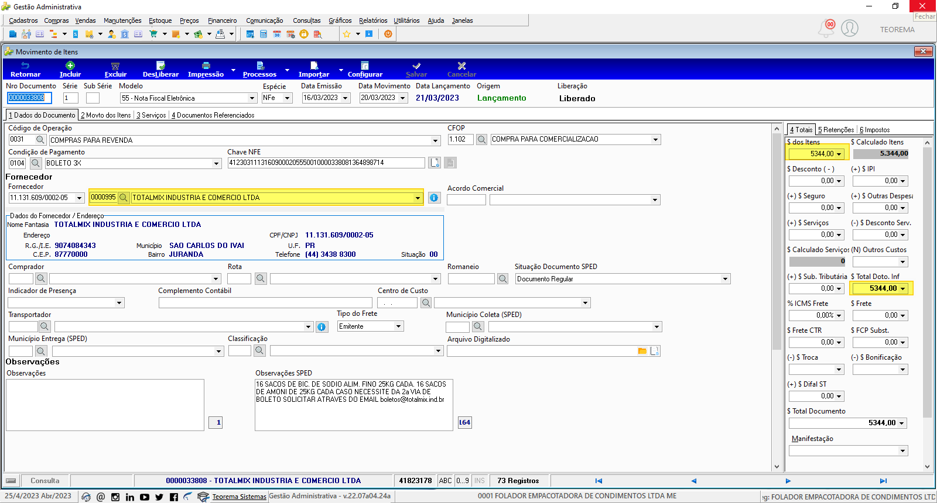Click the Incluir green plus icon
This screenshot has height=503, width=937.
70,66
